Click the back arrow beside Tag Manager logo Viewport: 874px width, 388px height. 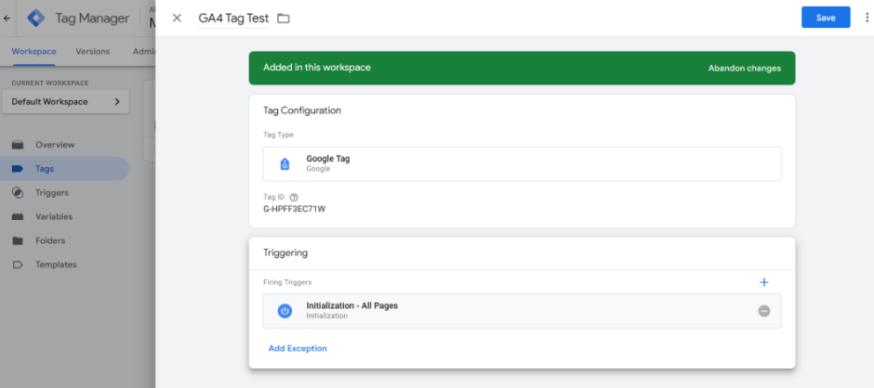point(8,18)
